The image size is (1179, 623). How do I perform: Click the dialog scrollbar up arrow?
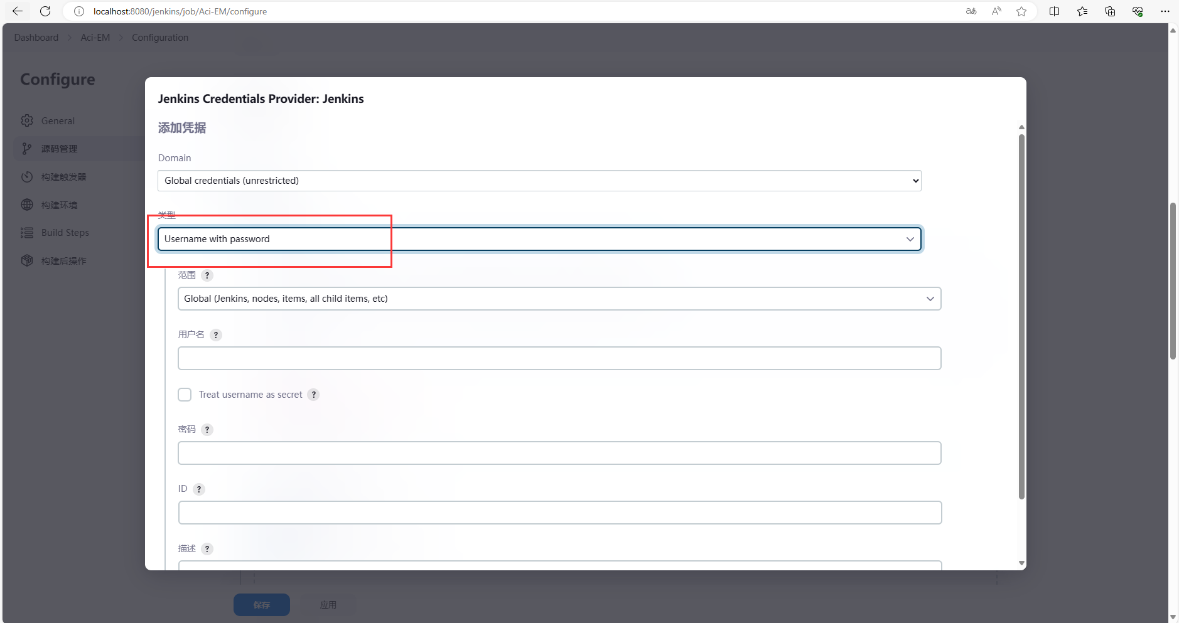pos(1021,127)
